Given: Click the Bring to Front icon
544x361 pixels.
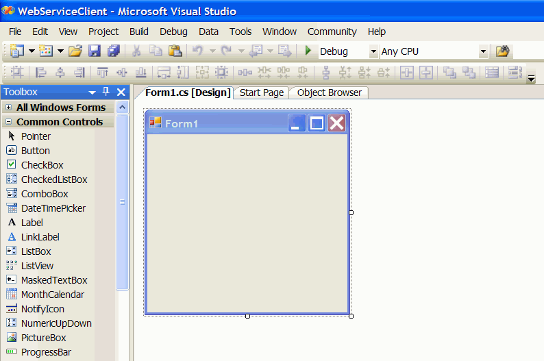Looking at the screenshot, I should tap(449, 73).
